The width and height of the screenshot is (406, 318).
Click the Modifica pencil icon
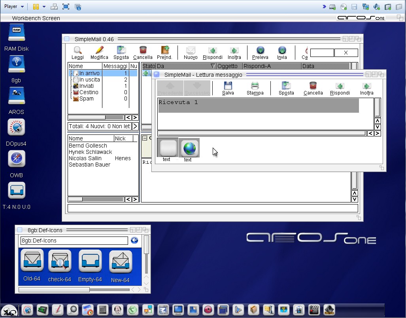pyautogui.click(x=99, y=51)
